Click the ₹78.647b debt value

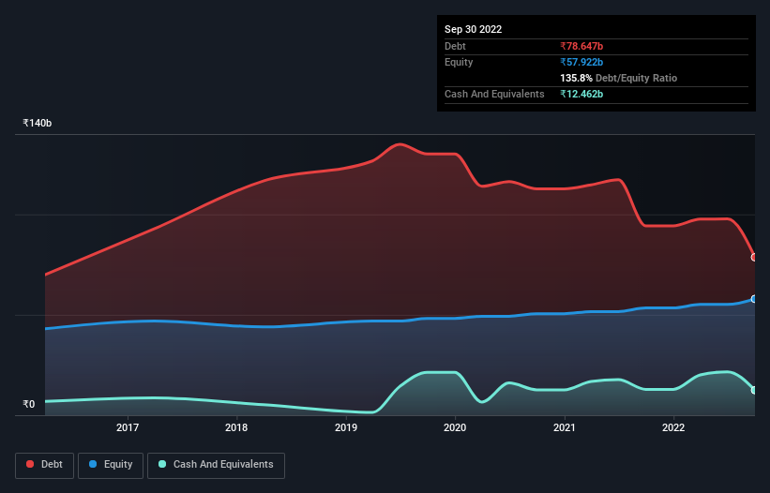point(581,46)
